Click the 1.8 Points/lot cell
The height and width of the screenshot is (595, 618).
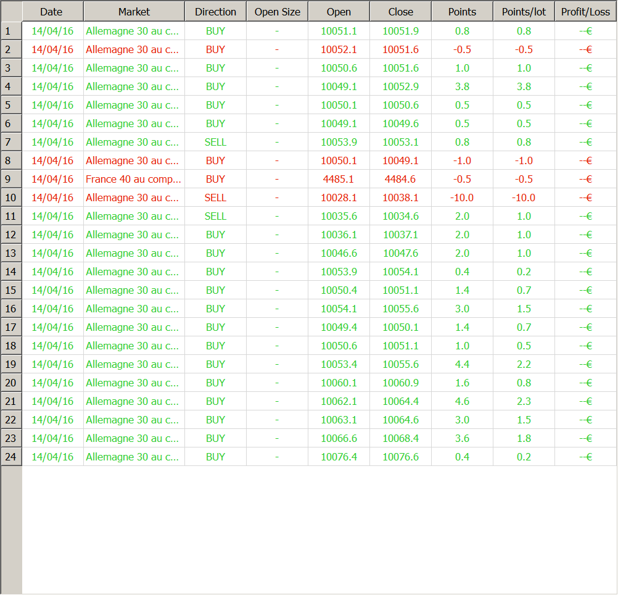point(524,438)
